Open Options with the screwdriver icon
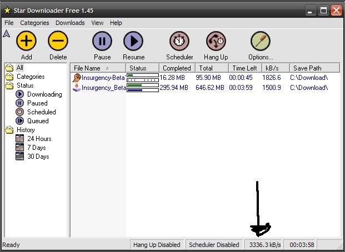345x252 pixels. pyautogui.click(x=261, y=41)
